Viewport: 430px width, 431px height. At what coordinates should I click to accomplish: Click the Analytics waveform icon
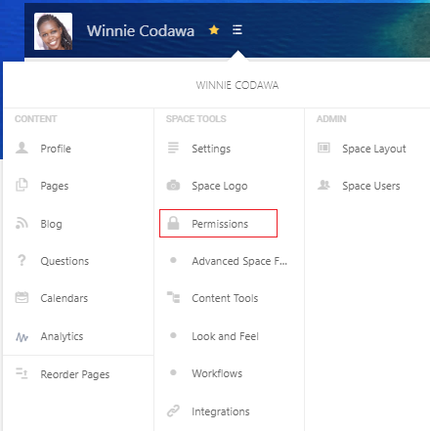click(21, 337)
